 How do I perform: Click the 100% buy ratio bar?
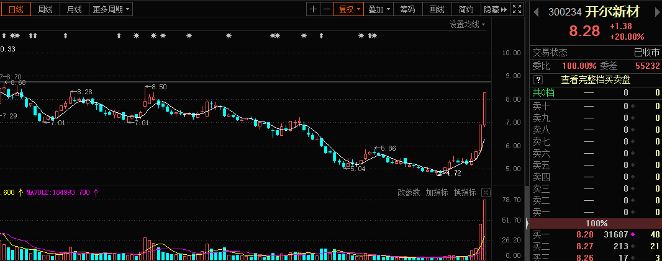[596, 223]
